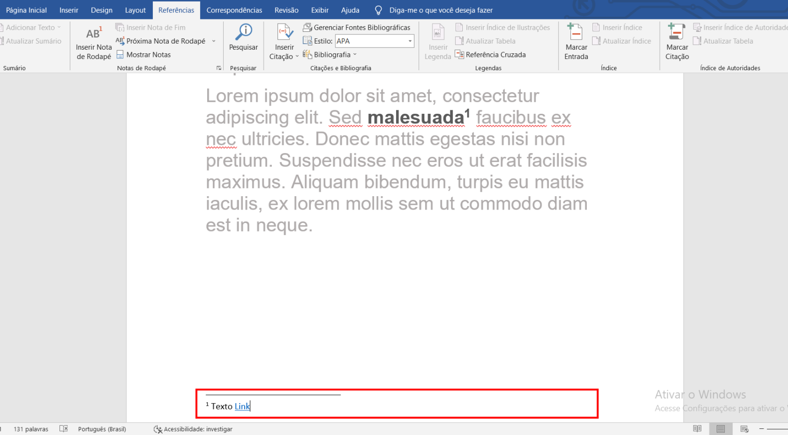This screenshot has width=788, height=435.
Task: Click Inserir Citação icon
Action: click(x=285, y=32)
